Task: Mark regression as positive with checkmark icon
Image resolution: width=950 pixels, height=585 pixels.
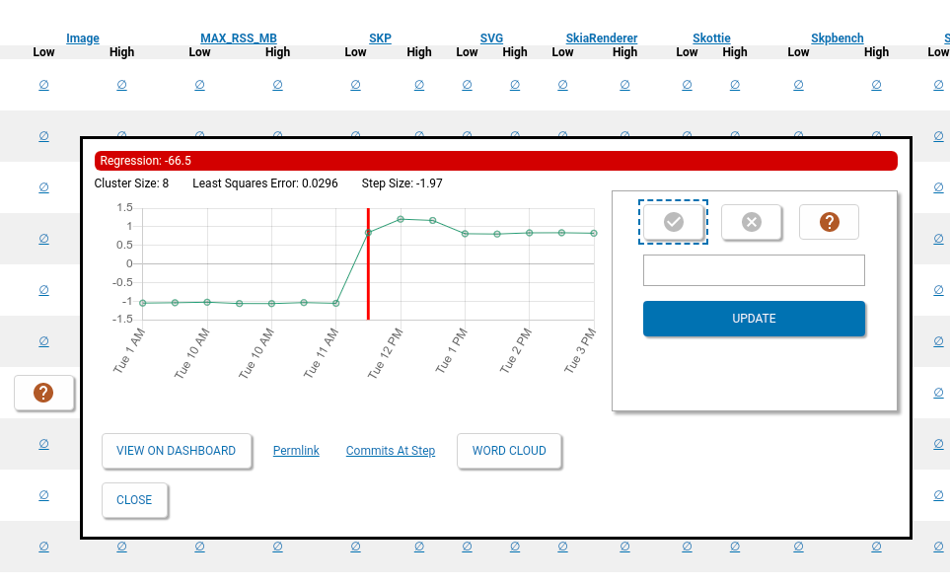Action: point(674,222)
